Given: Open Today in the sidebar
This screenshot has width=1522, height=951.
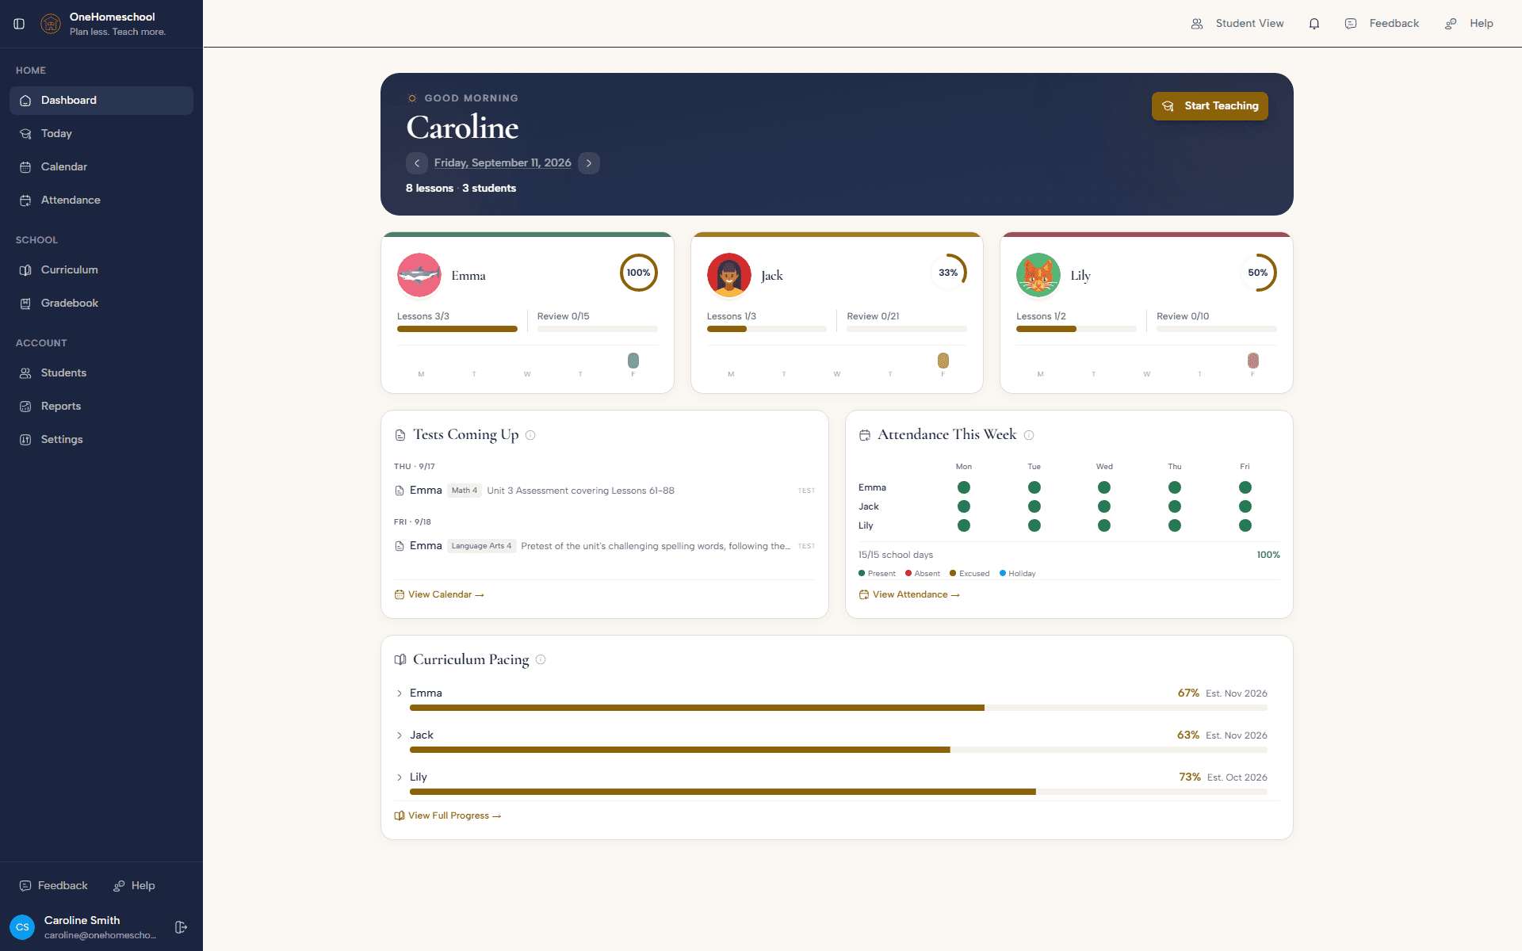Looking at the screenshot, I should 101,134.
